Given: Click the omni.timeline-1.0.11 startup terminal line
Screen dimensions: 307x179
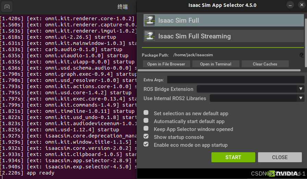Looking at the screenshot, I should [67, 111].
